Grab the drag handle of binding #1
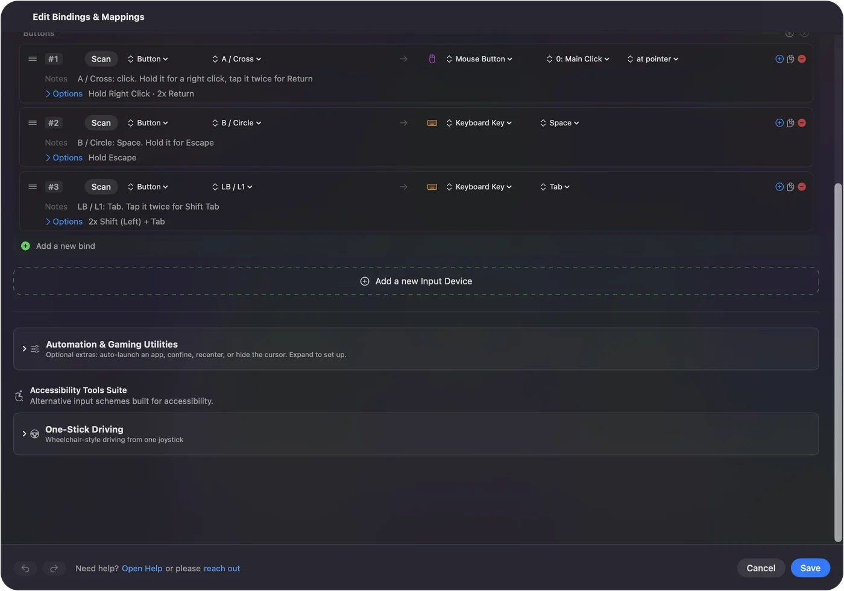844x591 pixels. pos(33,59)
